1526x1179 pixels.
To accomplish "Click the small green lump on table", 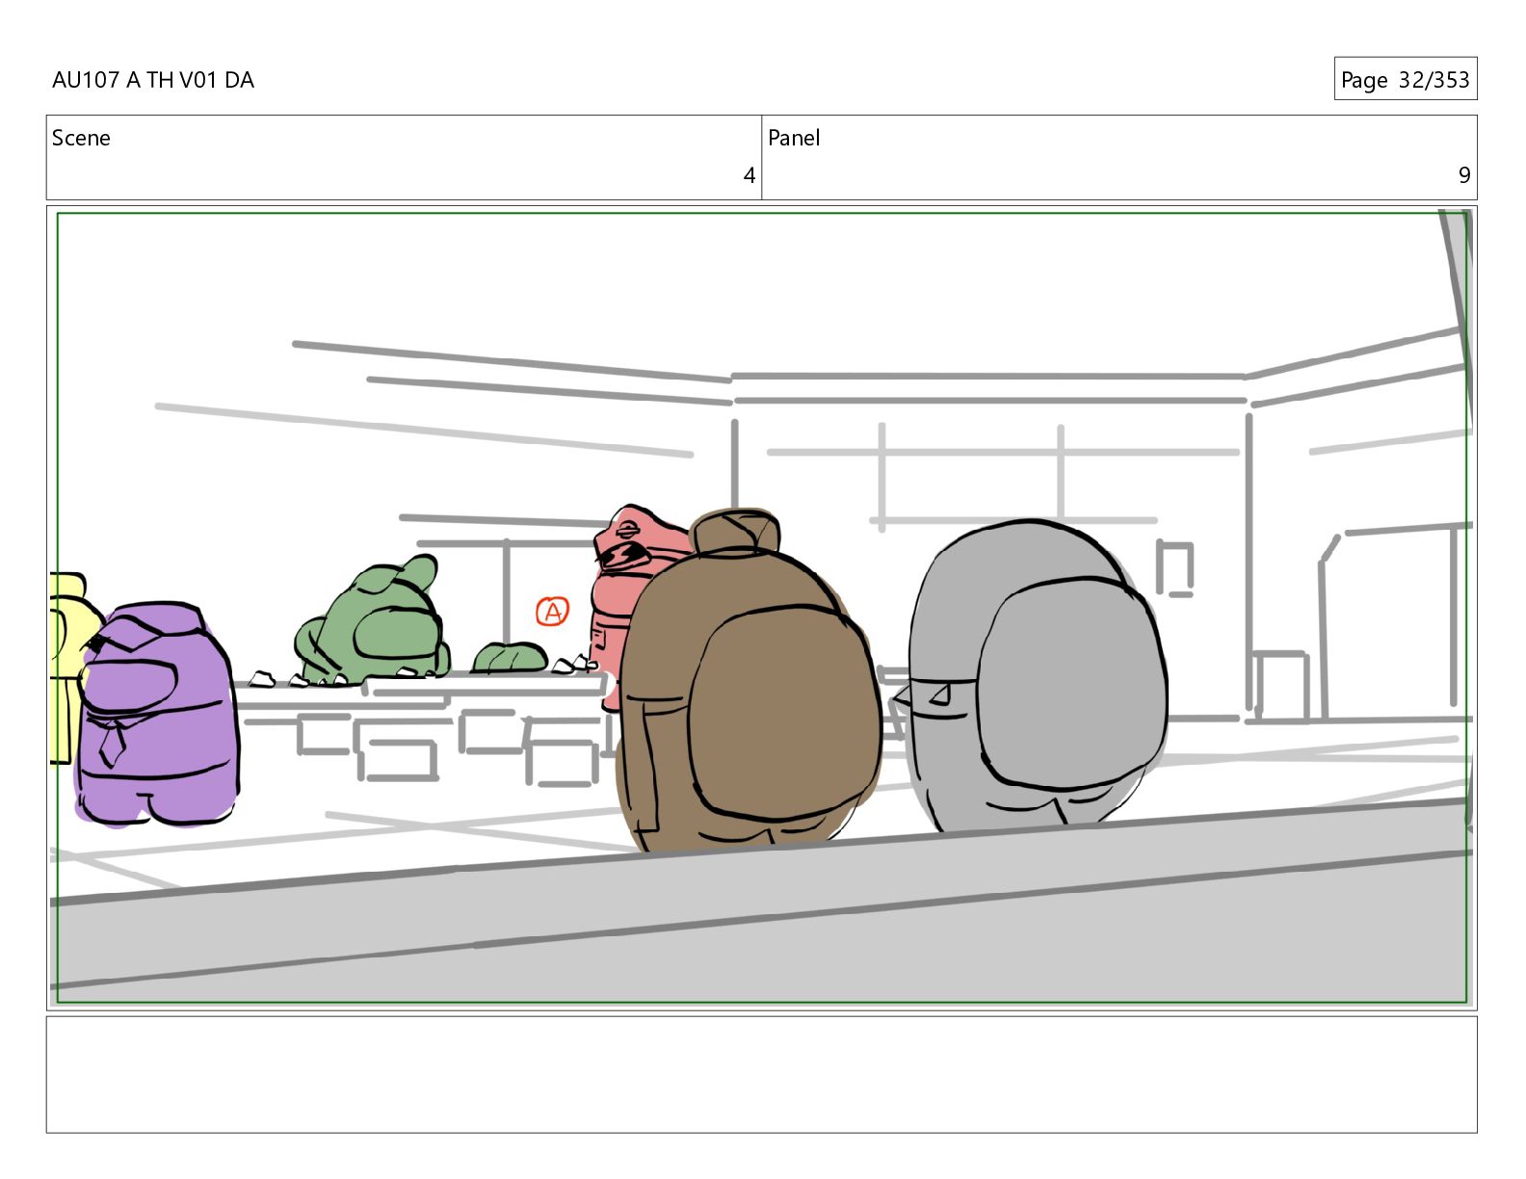I will click(x=510, y=657).
